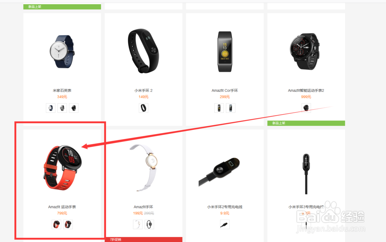Select dark Amazfit手环 variant thumbnail

[x=149, y=224]
